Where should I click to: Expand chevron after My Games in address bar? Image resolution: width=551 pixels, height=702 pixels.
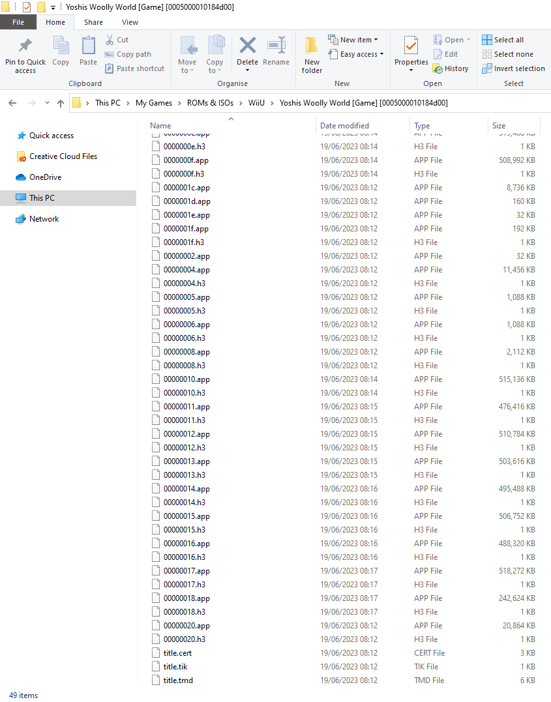179,103
